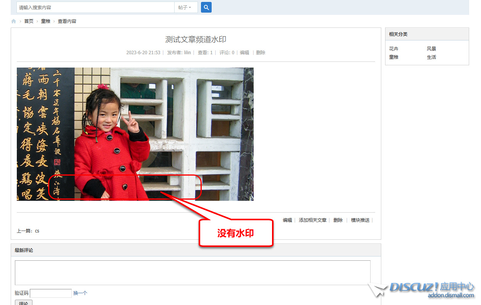The height and width of the screenshot is (305, 481).
Task: Focus the search box at top
Action: click(x=96, y=7)
